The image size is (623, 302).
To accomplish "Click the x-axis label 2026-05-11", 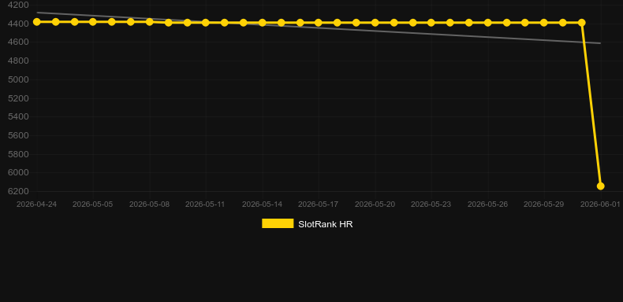I will (x=205, y=204).
